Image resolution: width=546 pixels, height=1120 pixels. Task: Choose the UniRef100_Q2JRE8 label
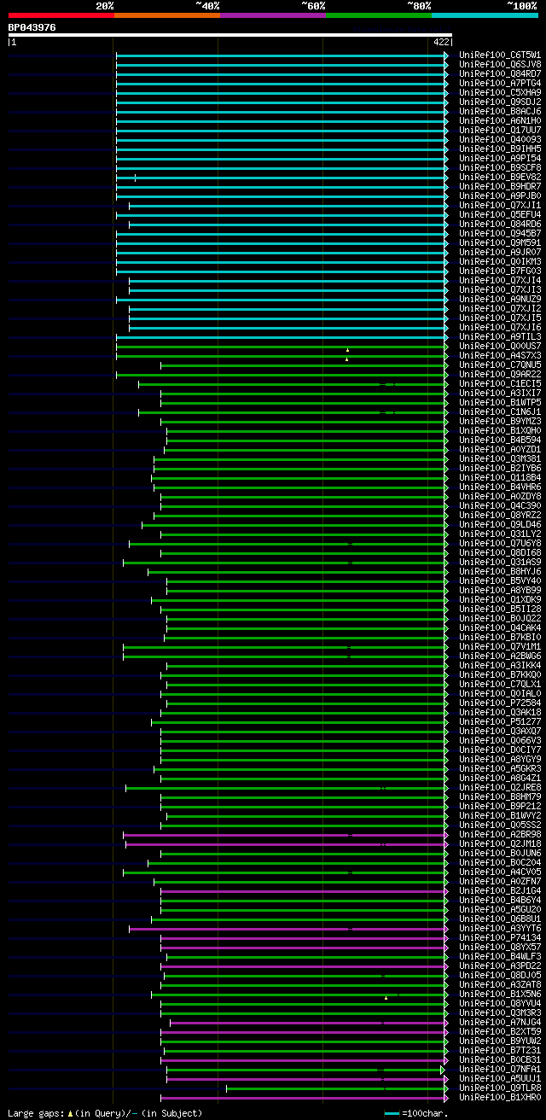click(500, 787)
